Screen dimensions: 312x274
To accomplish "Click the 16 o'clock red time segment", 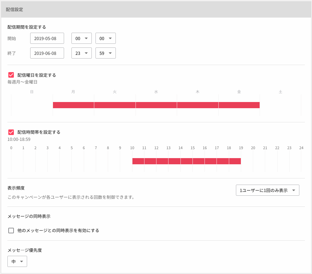I will [211, 161].
